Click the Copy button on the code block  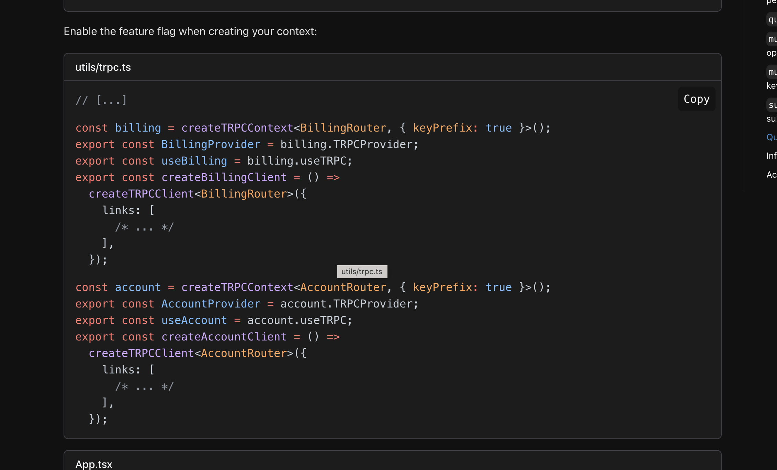(x=696, y=99)
